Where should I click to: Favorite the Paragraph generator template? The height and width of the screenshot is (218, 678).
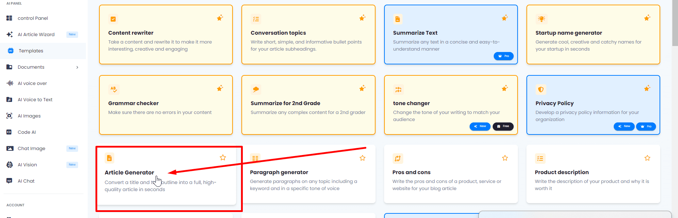(x=362, y=158)
